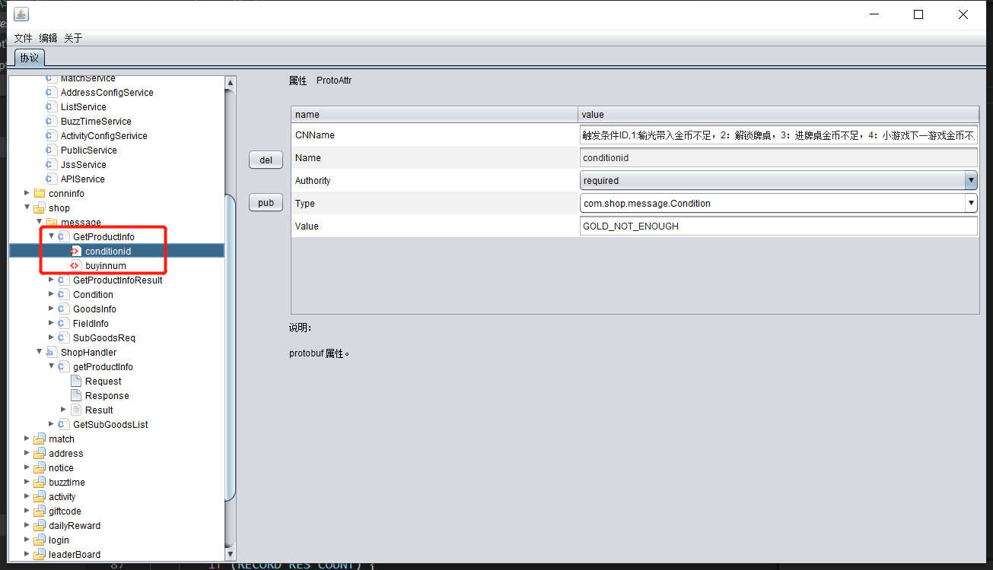Collapse the shop folder node

click(x=27, y=208)
